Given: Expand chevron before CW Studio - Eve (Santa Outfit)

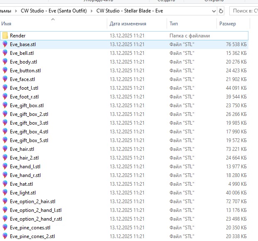Looking at the screenshot, I should point(16,11).
